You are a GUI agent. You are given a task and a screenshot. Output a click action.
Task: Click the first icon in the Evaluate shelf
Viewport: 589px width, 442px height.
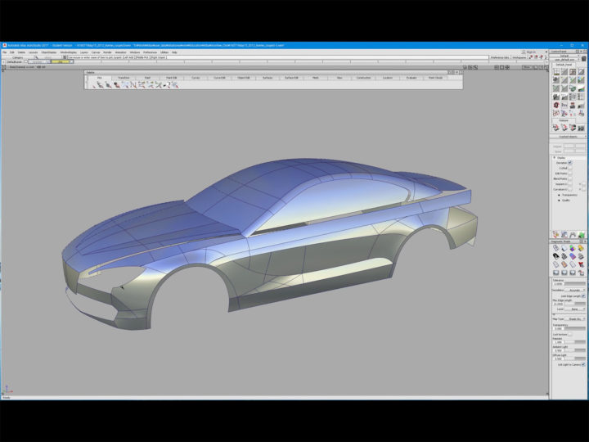pyautogui.click(x=556, y=128)
